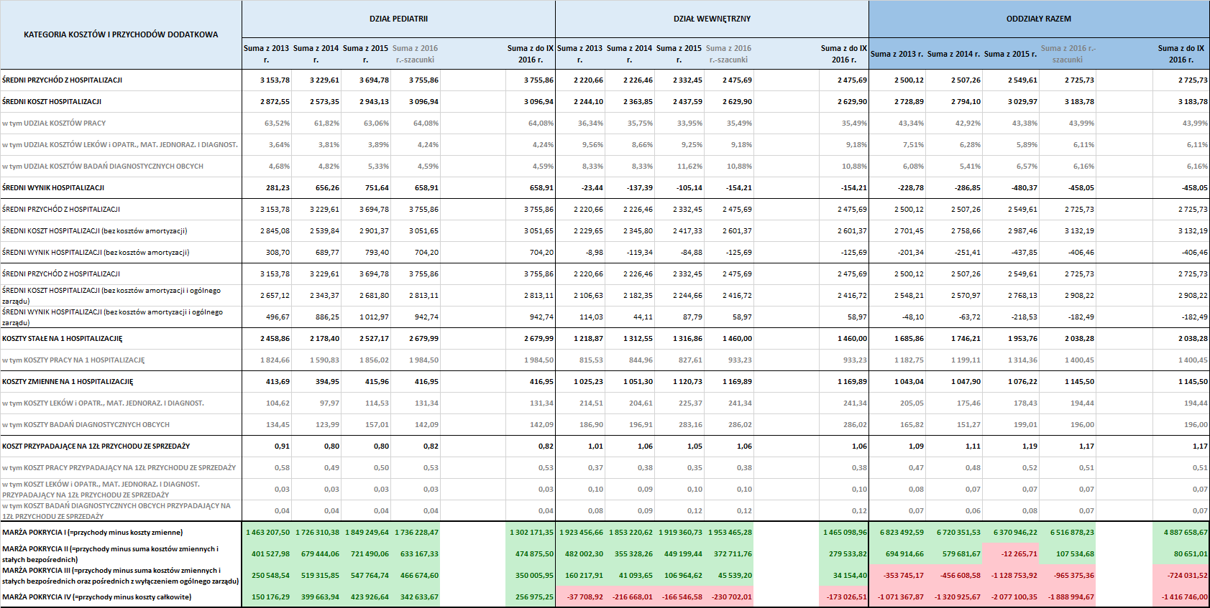Click the cell with value 2 845,08
This screenshot has width=1210, height=608.
[x=267, y=231]
